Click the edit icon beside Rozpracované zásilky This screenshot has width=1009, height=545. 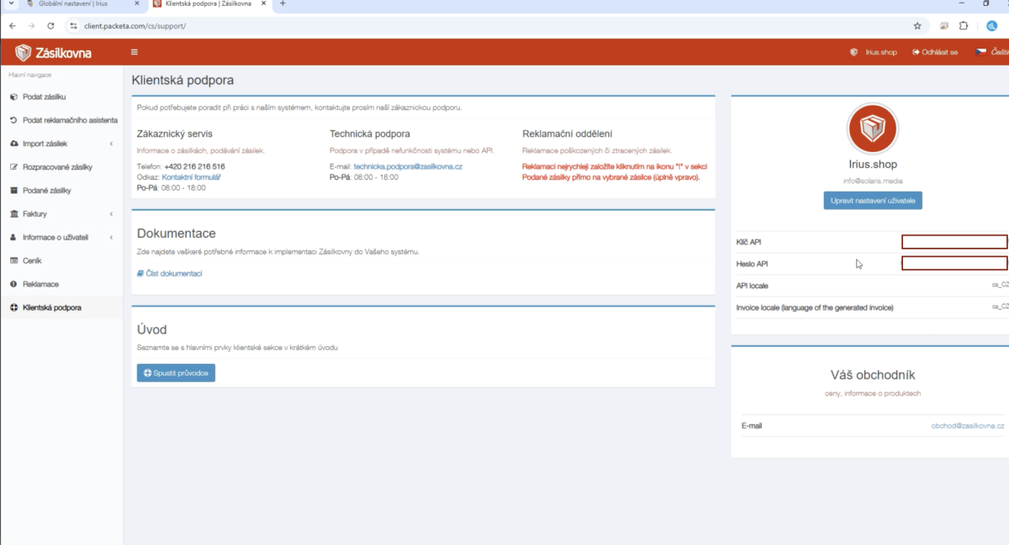pos(13,167)
